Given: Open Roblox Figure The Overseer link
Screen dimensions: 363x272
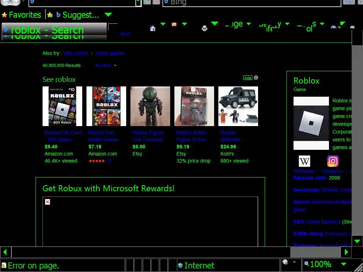Looking at the screenshot, I should point(148,136).
